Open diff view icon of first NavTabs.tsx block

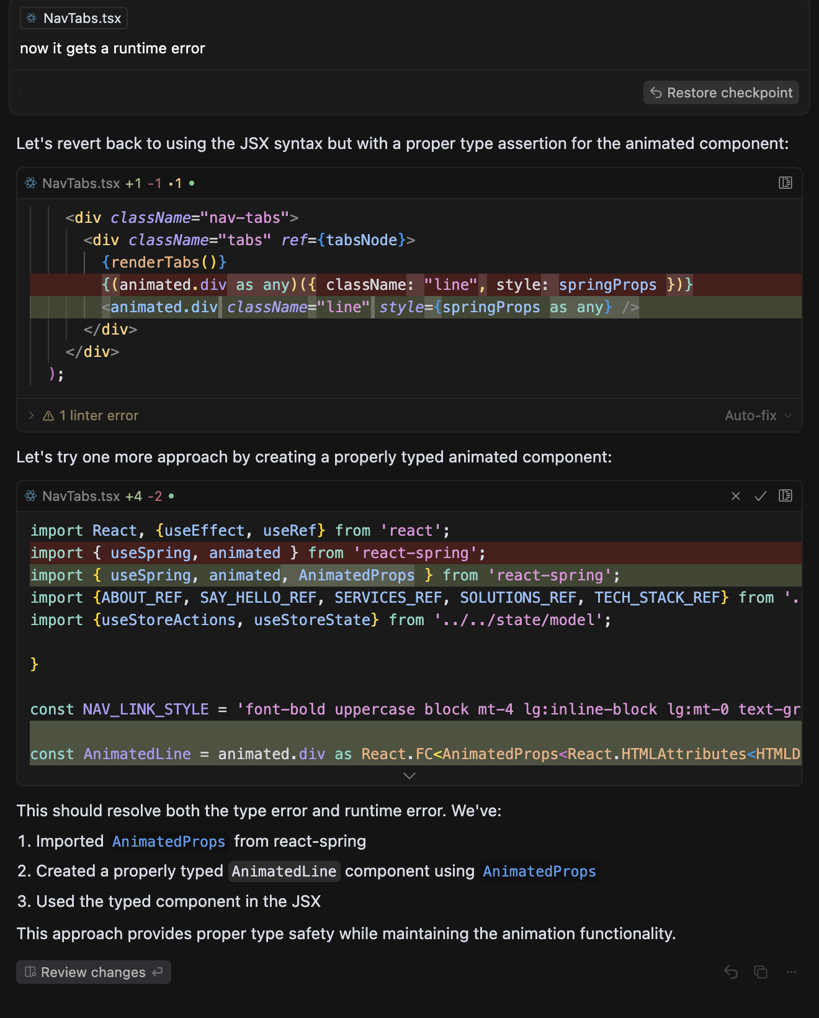[x=785, y=182]
